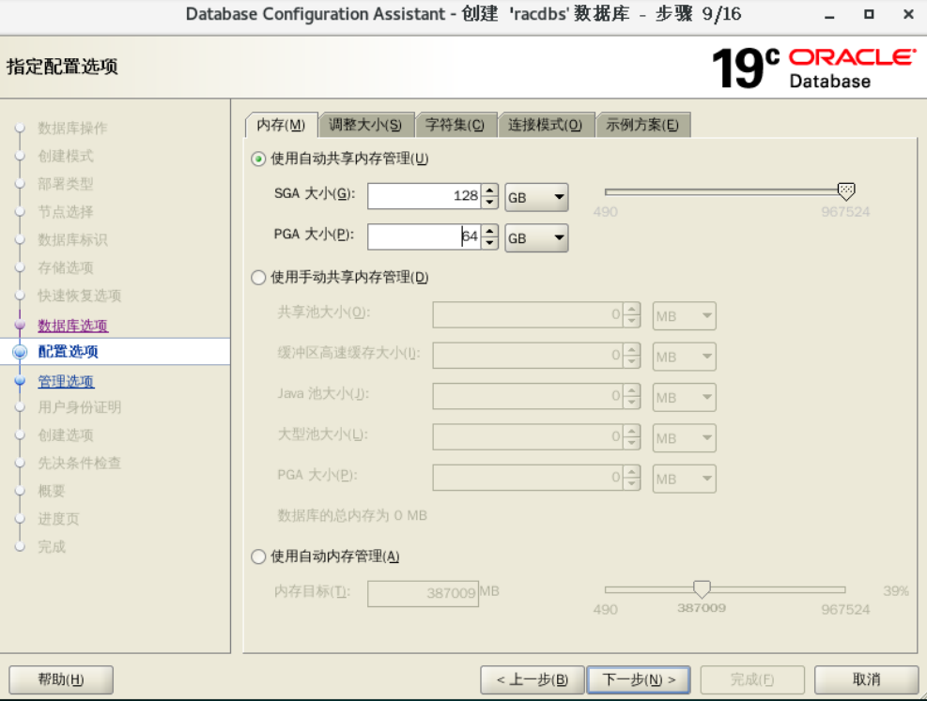
Task: Click the 存储选项 step in sidebar
Action: (x=66, y=267)
